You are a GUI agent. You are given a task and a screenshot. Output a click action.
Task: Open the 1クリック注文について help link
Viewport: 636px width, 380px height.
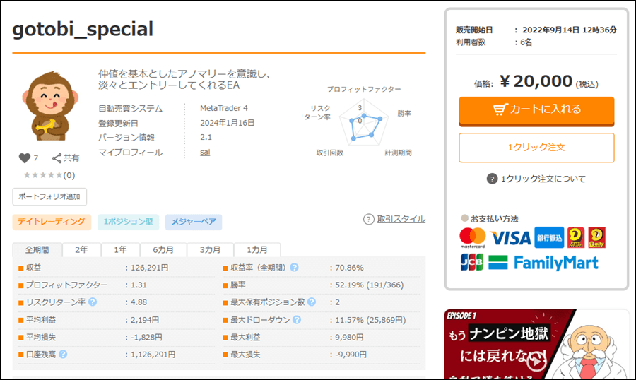543,179
